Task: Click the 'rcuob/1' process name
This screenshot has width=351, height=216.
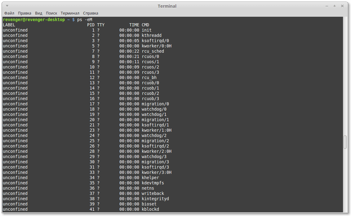Action: [x=150, y=88]
